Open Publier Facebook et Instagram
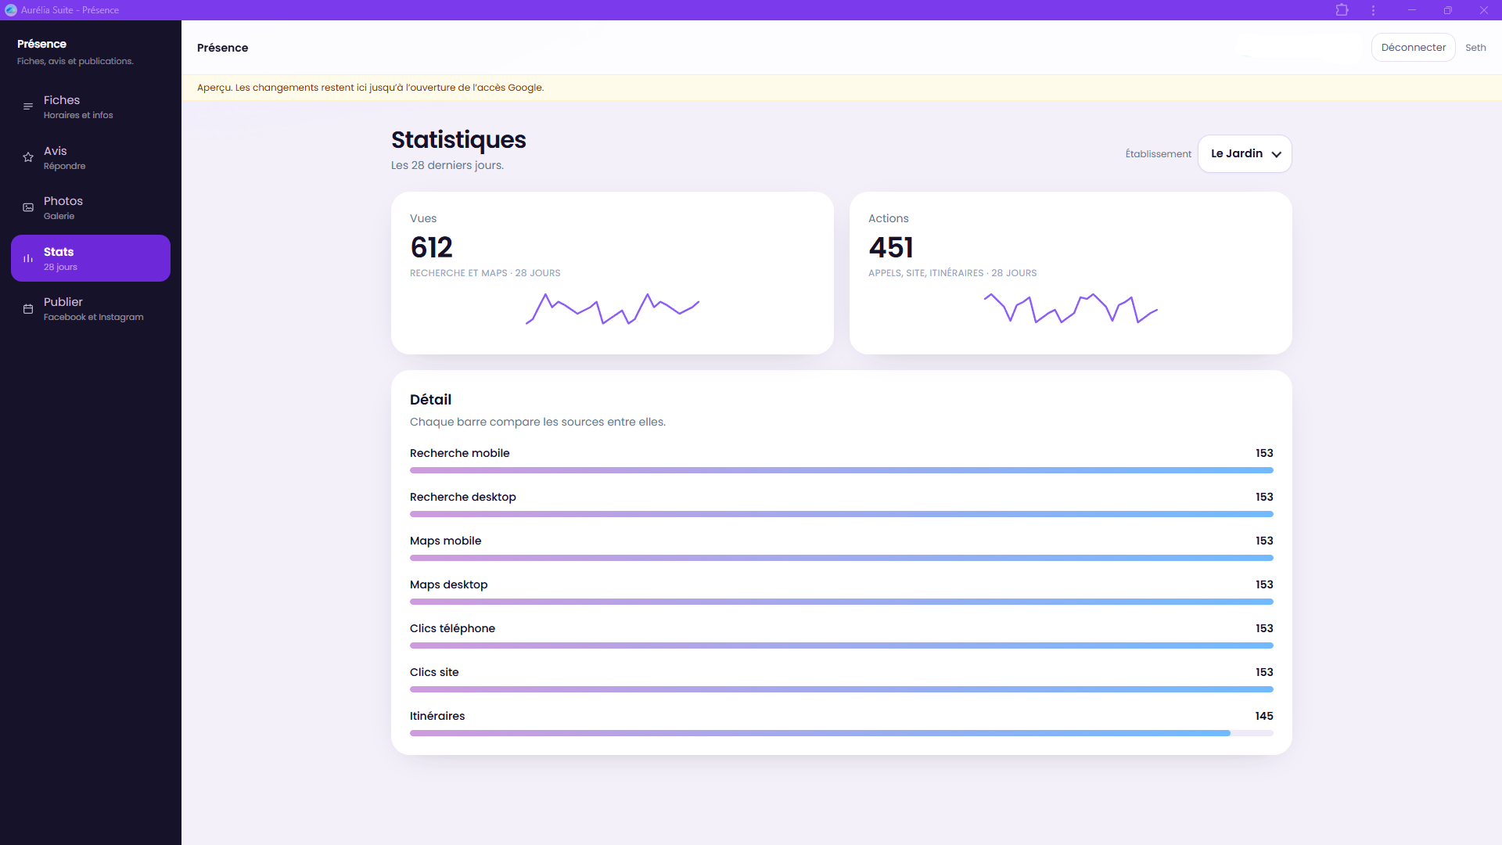1502x845 pixels. pyautogui.click(x=91, y=309)
